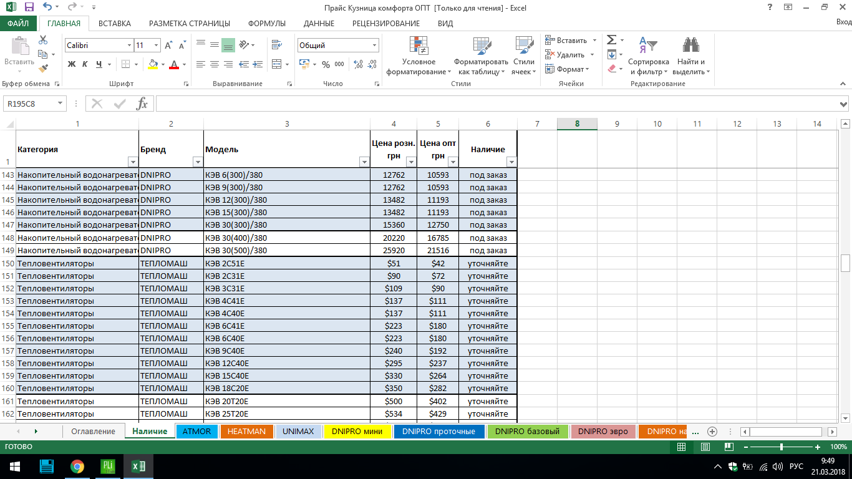The height and width of the screenshot is (479, 852).
Task: Toggle bold formatting (Ж)
Action: click(72, 64)
